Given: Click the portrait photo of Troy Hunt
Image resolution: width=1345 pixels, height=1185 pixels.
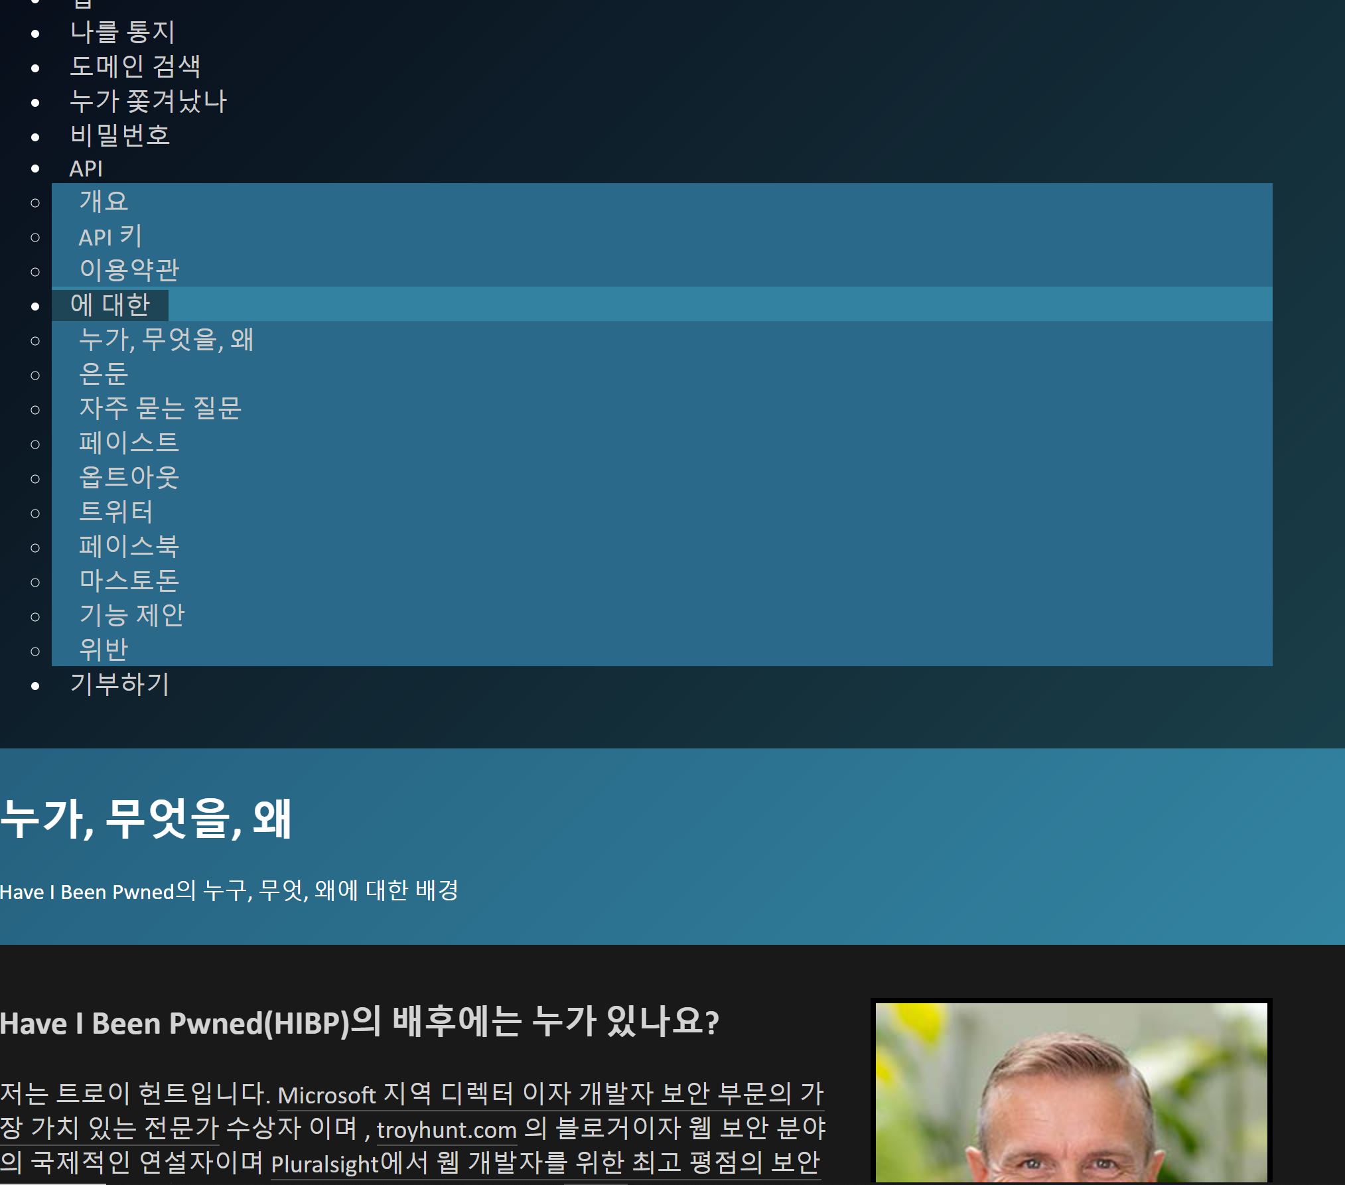Looking at the screenshot, I should pos(1071,1092).
